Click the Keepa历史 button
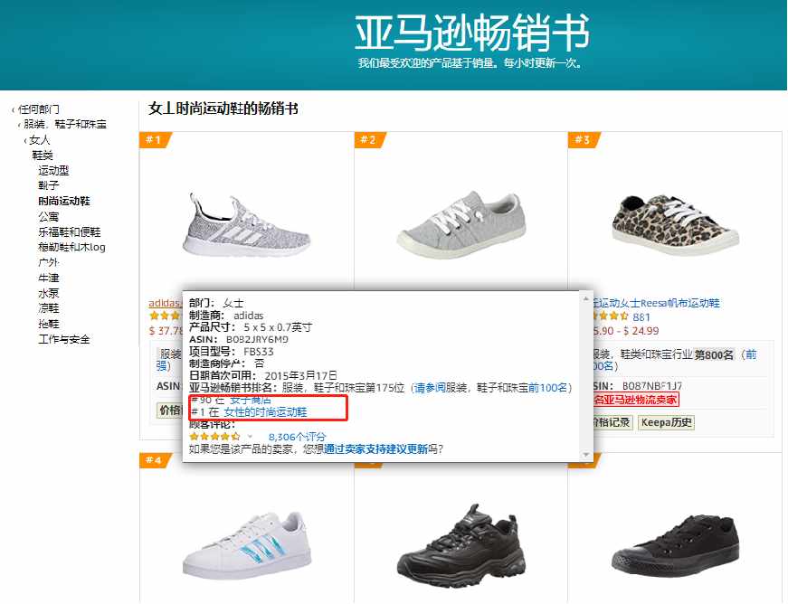 [x=666, y=422]
